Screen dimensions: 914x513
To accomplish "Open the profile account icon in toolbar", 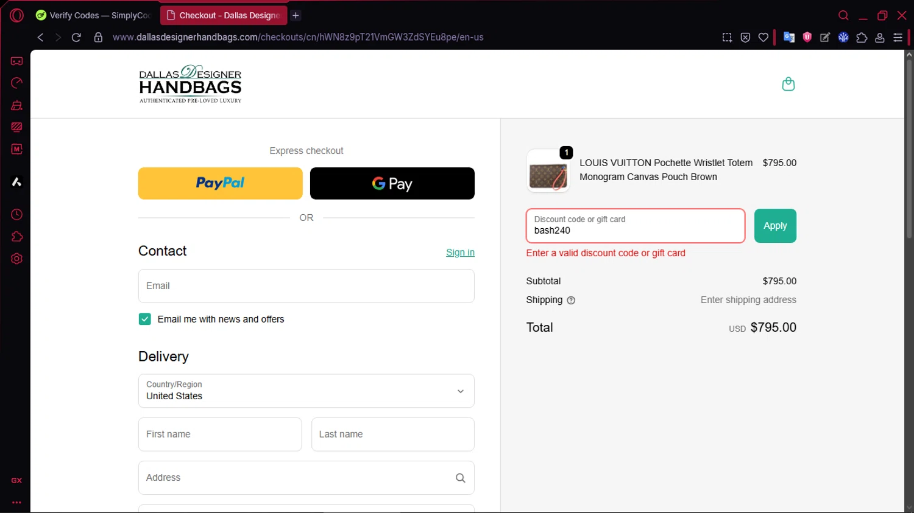I will coord(880,37).
